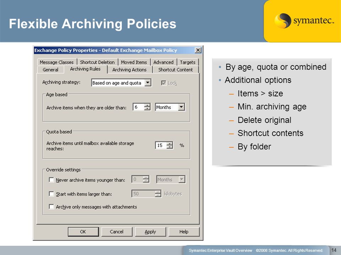Click the OK button
The height and width of the screenshot is (255, 341).
click(x=83, y=232)
